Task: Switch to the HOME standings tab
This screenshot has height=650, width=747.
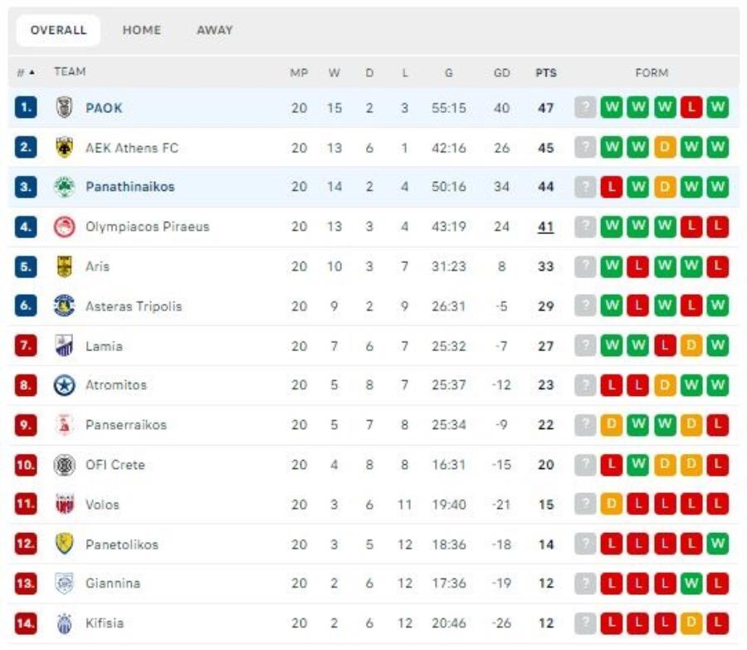Action: pos(141,30)
